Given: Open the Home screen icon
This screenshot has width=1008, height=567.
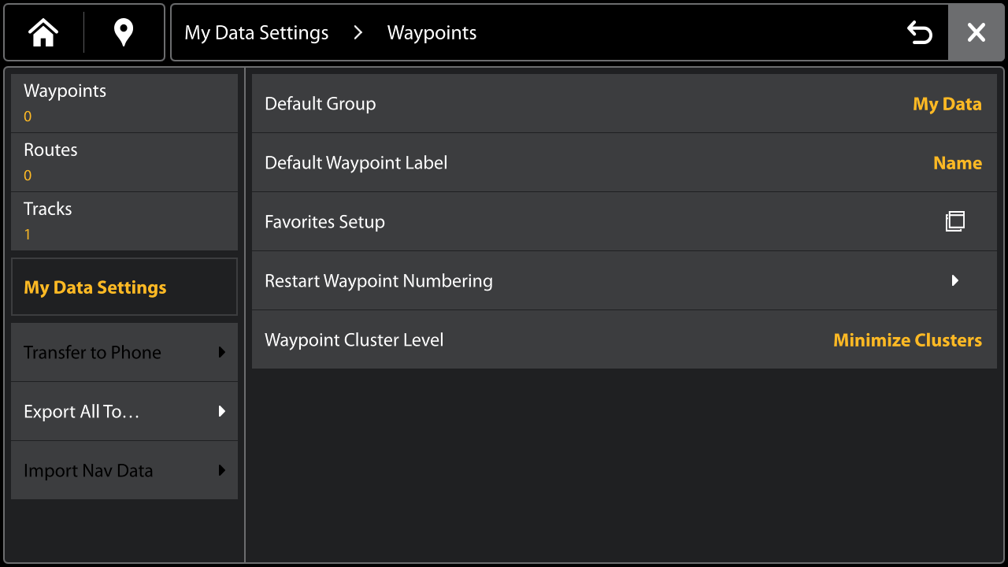Looking at the screenshot, I should click(x=43, y=32).
